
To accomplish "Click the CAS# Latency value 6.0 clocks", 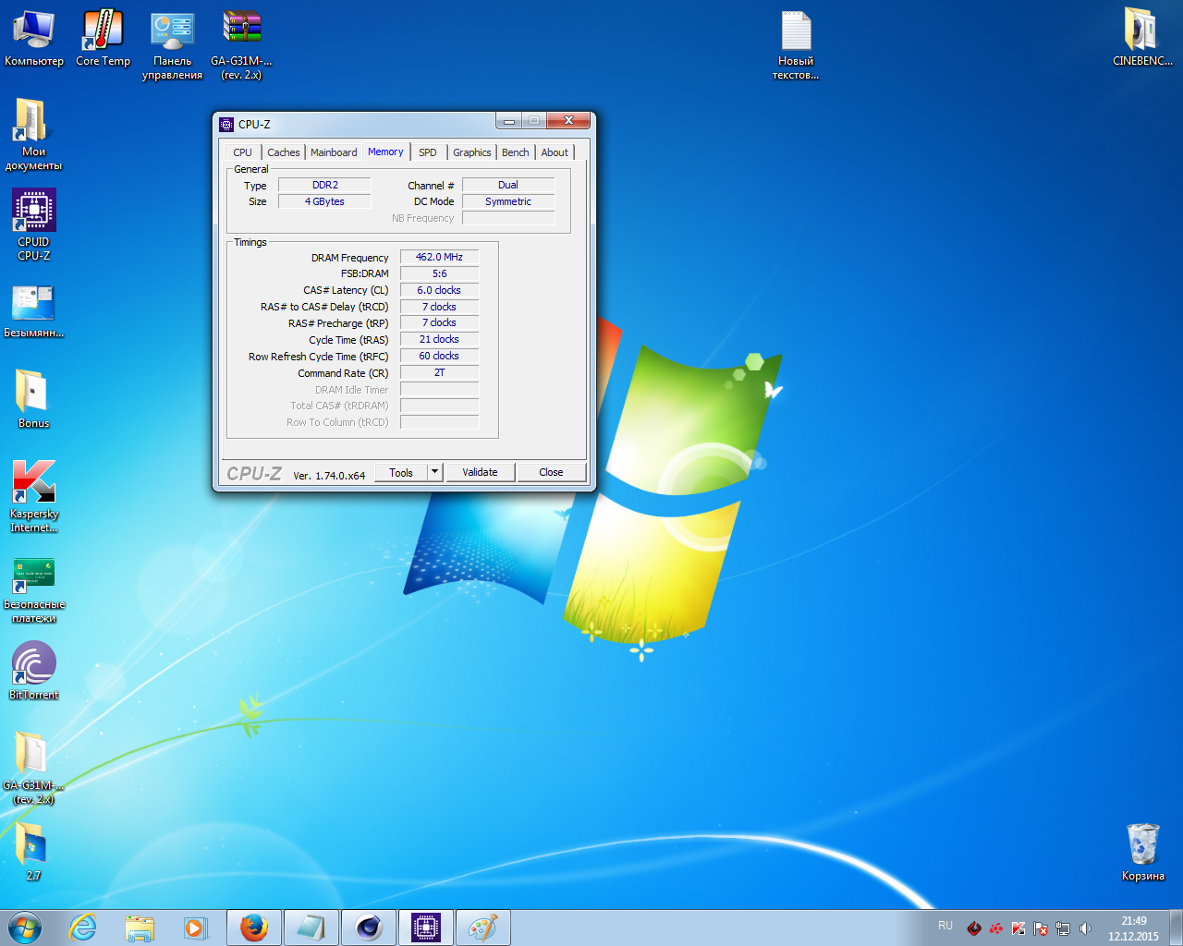I will point(439,290).
